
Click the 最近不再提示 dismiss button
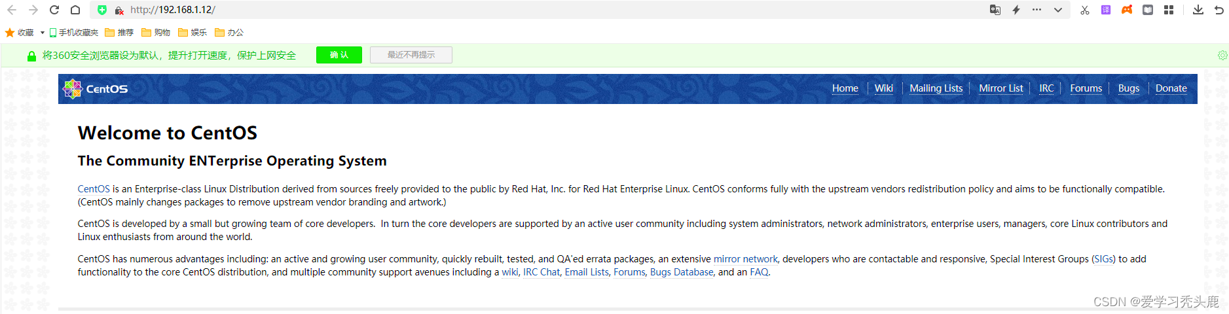click(x=411, y=55)
